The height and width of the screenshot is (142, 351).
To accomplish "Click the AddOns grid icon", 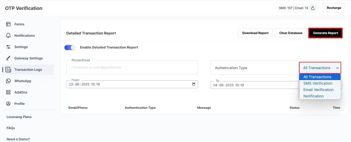I will coord(8,92).
